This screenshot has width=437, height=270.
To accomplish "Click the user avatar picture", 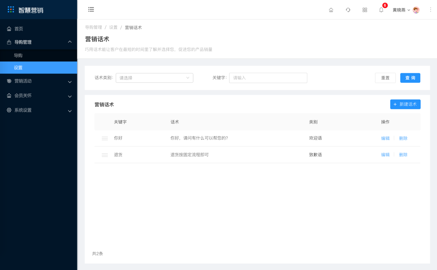I will [x=416, y=10].
